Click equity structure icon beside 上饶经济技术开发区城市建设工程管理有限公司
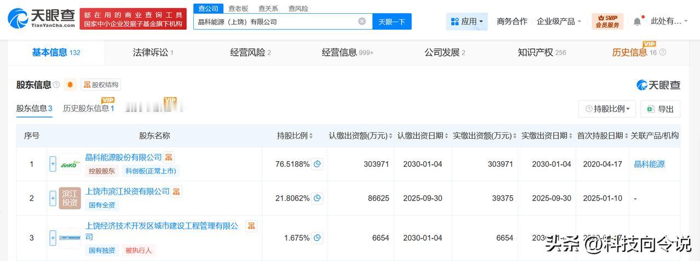The image size is (700, 261). click(251, 225)
